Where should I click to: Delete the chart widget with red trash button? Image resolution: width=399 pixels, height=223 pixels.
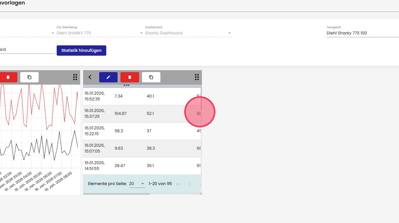8,77
